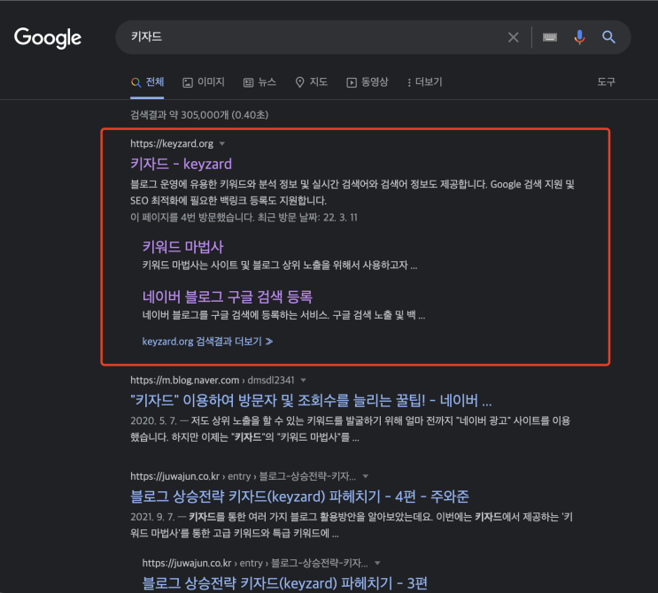658x593 pixels.
Task: Click the 블로그 운영에 유용한 키워드 description
Action: [352, 192]
